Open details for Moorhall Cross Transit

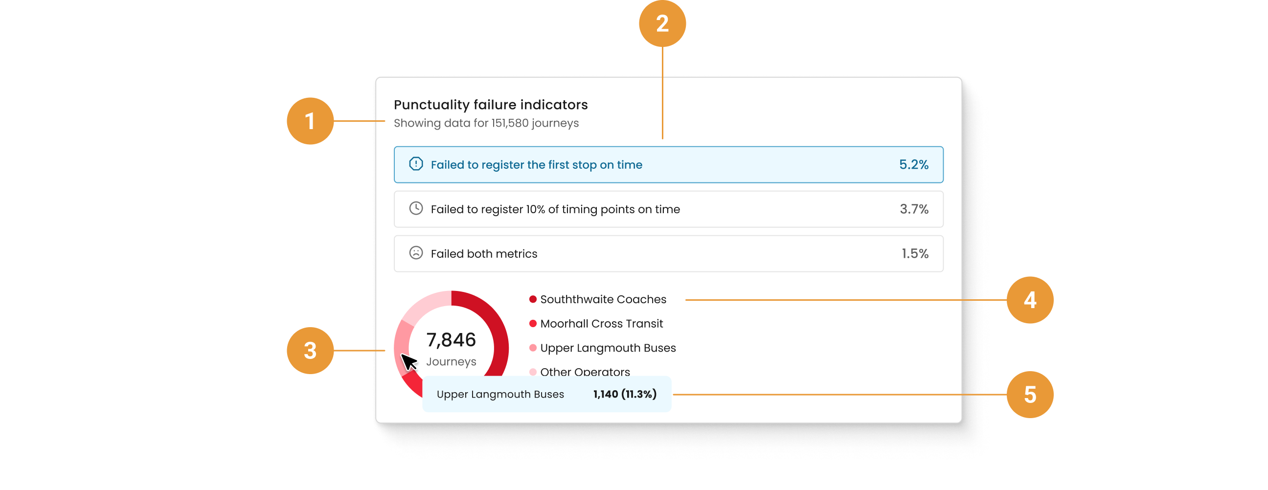(x=602, y=323)
